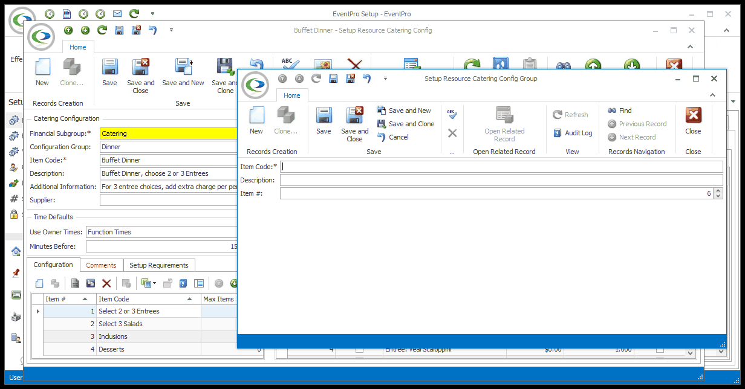Focus the Description field in Config Group window
This screenshot has width=745, height=389.
[x=501, y=180]
